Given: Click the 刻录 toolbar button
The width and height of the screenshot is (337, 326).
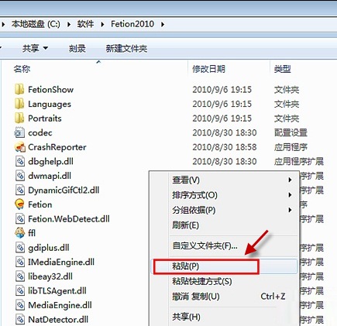Looking at the screenshot, I should point(77,48).
